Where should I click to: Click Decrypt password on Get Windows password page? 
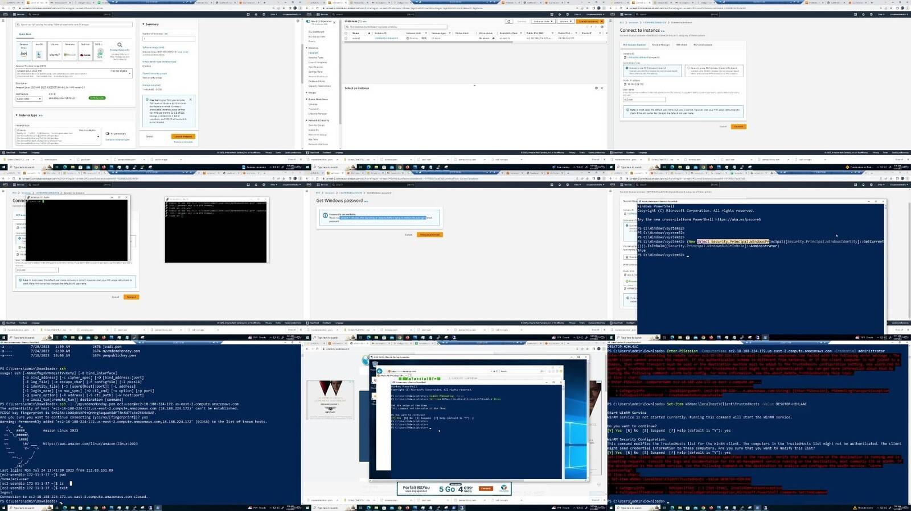coord(430,235)
